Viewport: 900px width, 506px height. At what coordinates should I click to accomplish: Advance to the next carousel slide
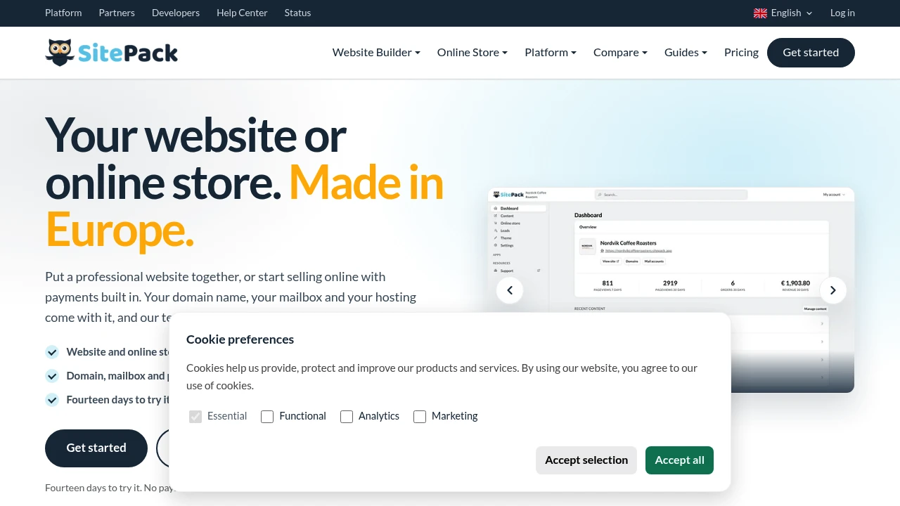(833, 290)
